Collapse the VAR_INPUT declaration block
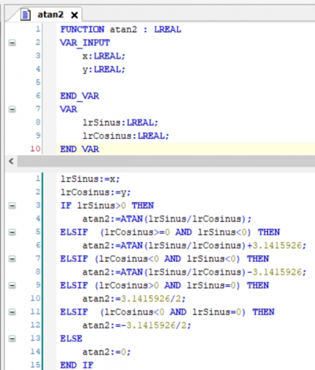Image resolution: width=315 pixels, height=370 pixels. [12, 42]
